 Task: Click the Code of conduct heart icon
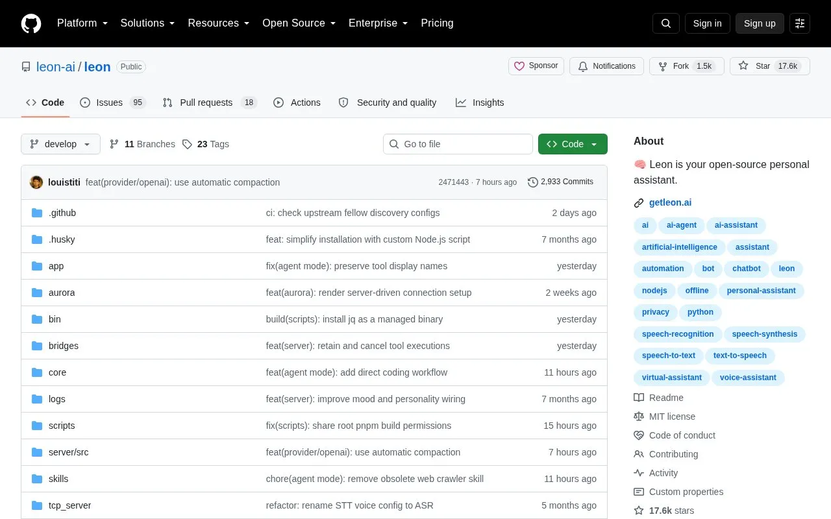[x=639, y=435]
